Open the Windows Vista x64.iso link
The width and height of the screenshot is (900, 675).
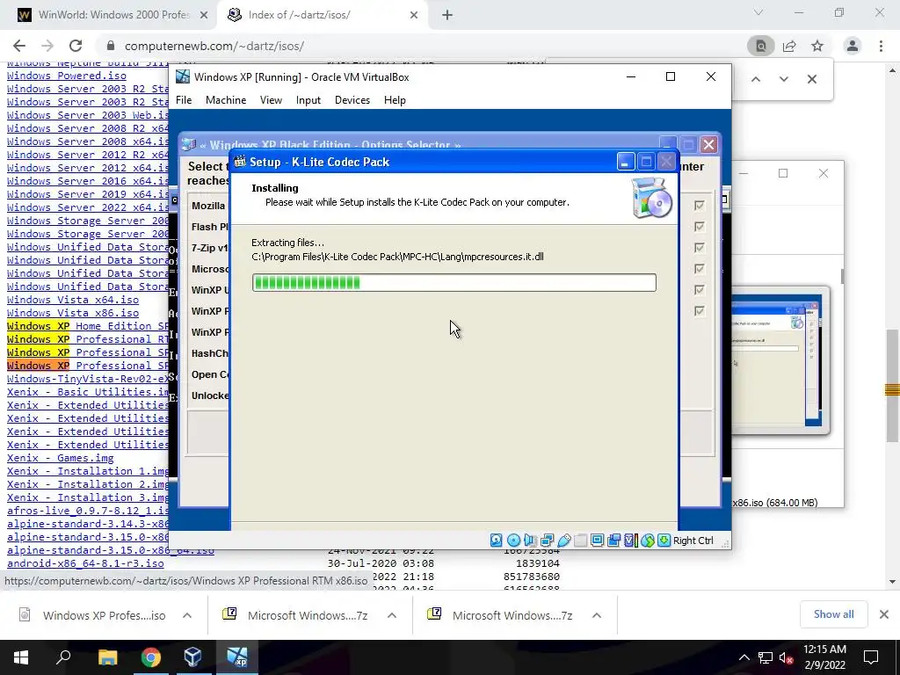pyautogui.click(x=73, y=300)
